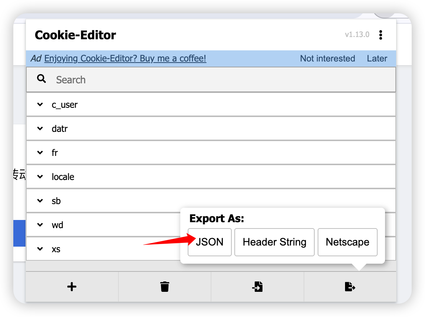Select Netscape export format
This screenshot has width=425, height=317.
pos(347,242)
